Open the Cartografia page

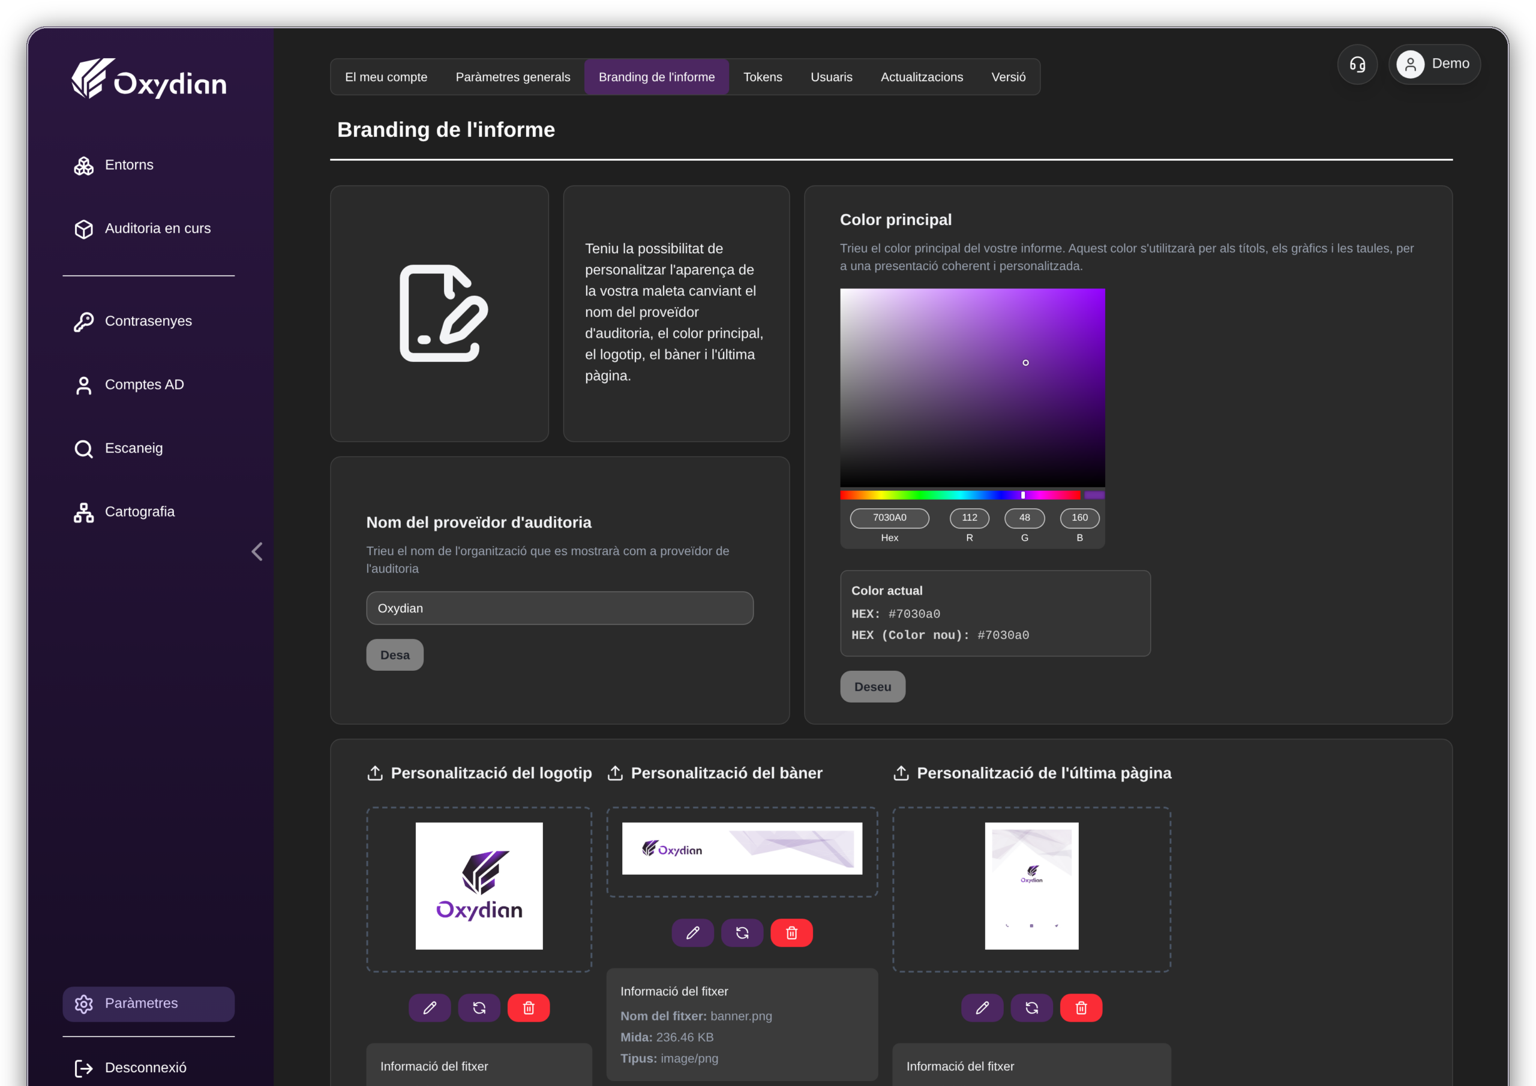(149, 512)
